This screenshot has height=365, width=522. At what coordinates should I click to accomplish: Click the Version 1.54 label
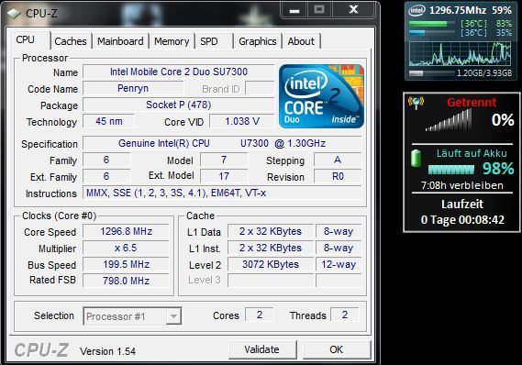coord(107,351)
